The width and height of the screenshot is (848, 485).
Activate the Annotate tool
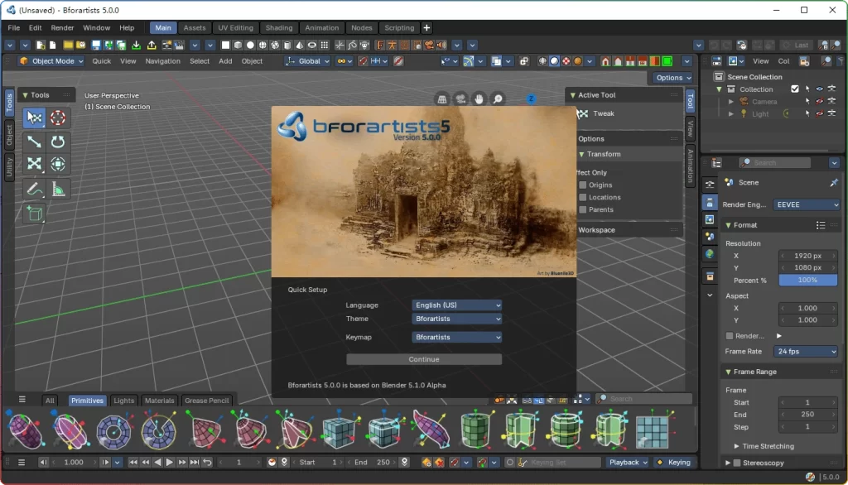coord(34,189)
